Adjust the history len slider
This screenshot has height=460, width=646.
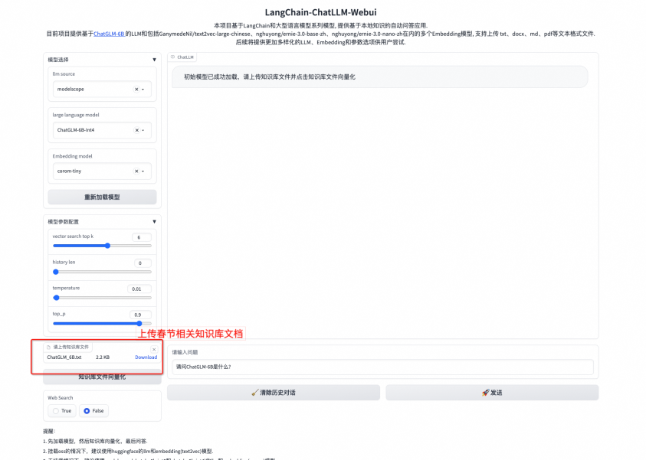pyautogui.click(x=102, y=272)
